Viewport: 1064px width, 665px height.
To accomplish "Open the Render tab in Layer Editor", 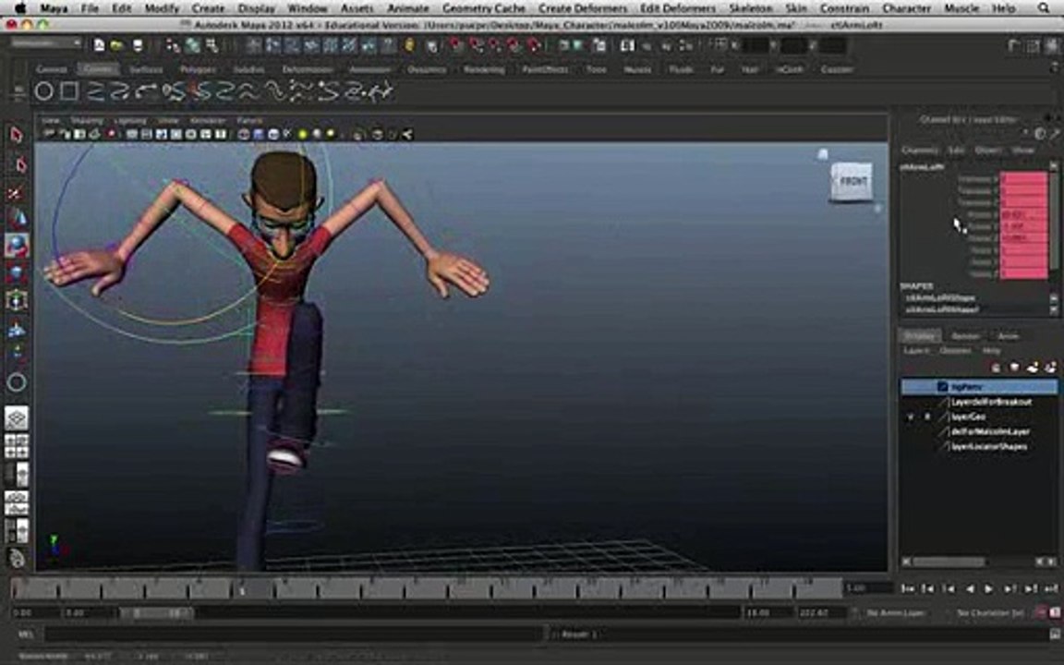I will tap(964, 336).
